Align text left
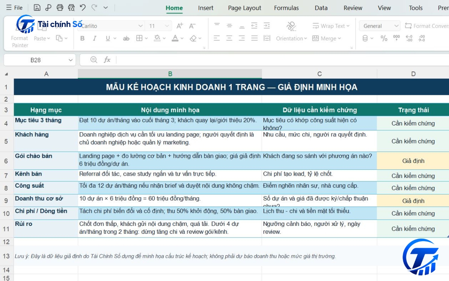Screen dimensions: 449x281 (217, 38)
